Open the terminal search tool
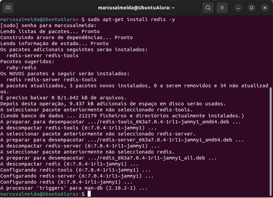 pyautogui.click(x=208, y=8)
